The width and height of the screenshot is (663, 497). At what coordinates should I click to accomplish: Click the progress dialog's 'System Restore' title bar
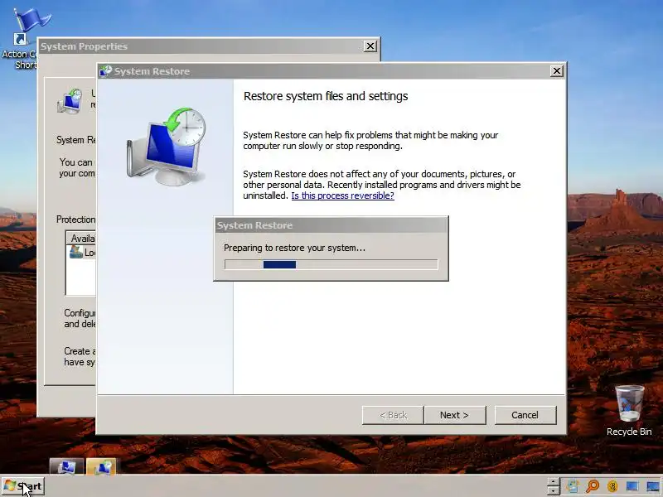[331, 225]
